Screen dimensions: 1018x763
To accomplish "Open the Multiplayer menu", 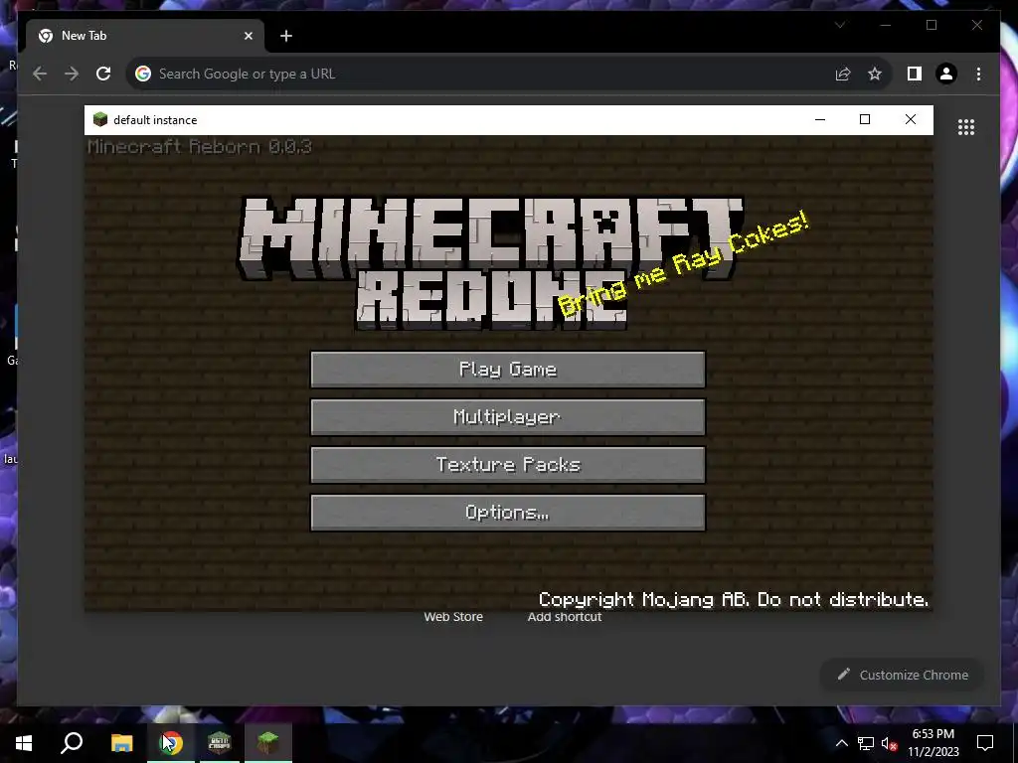I will click(x=508, y=416).
